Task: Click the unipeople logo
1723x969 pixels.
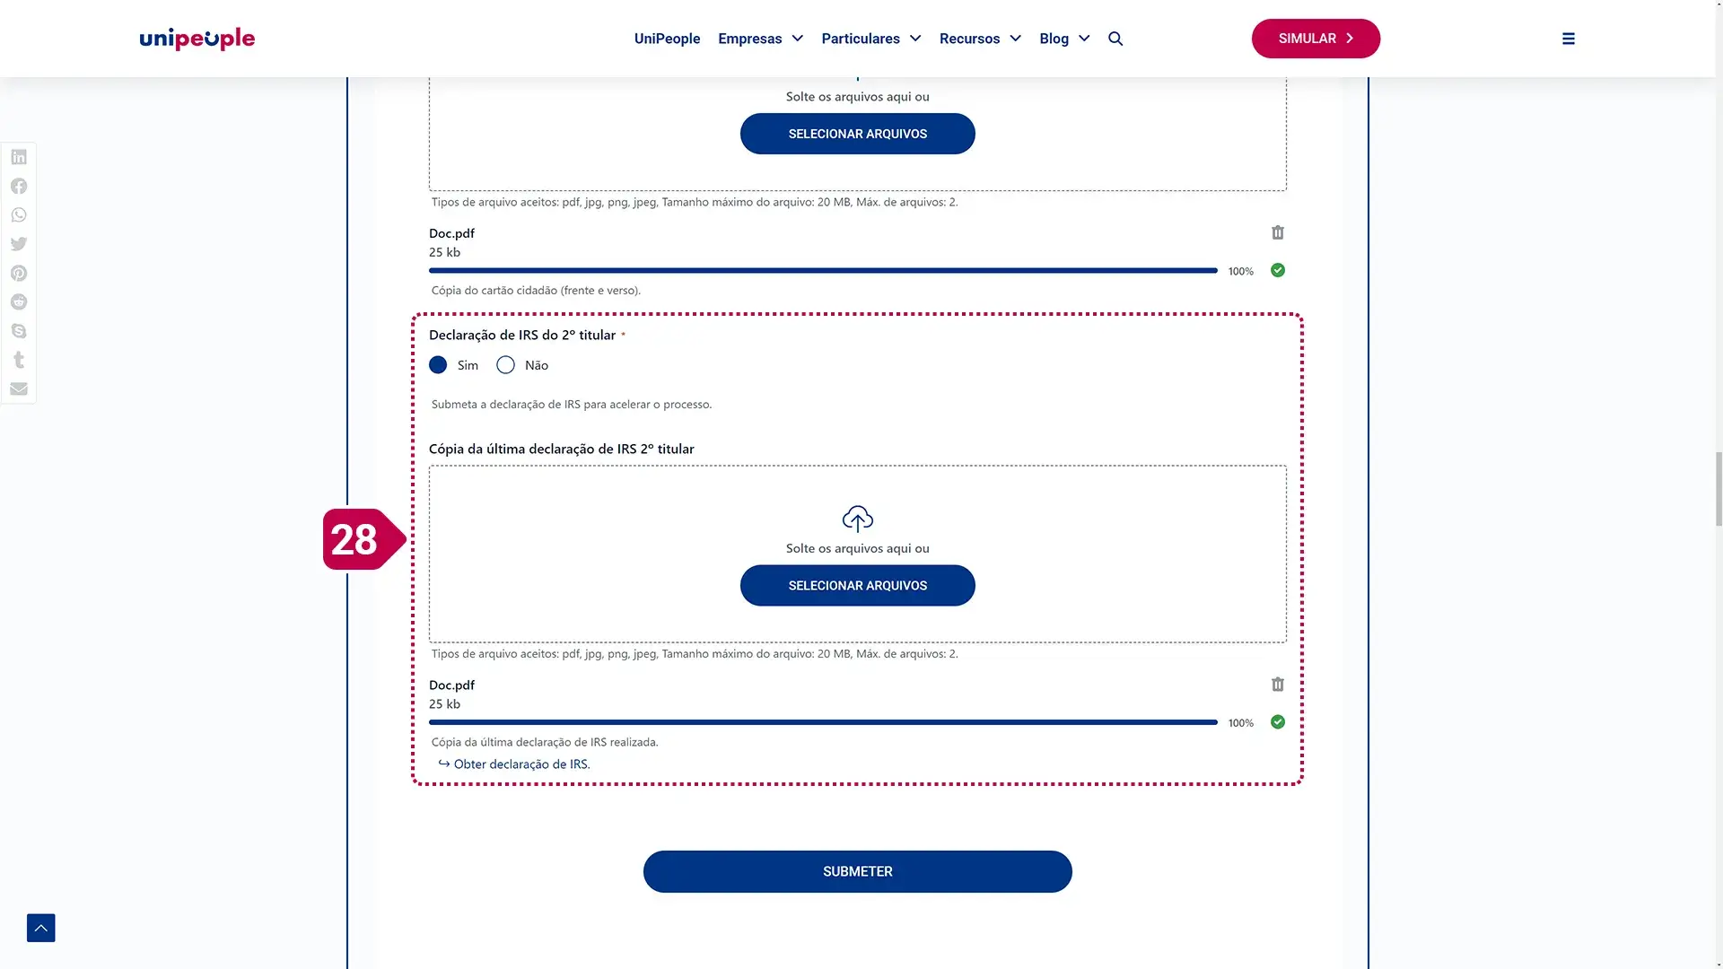Action: click(x=197, y=39)
